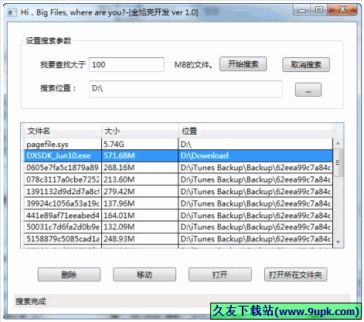Sort by the 位置 column header
Screen dimensions: 364x322
pyautogui.click(x=255, y=131)
